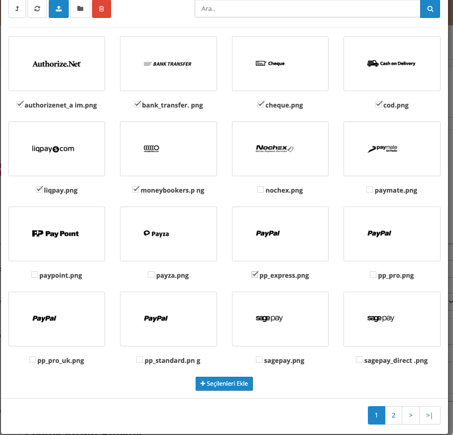Create a new folder
453x435 pixels.
coord(80,8)
